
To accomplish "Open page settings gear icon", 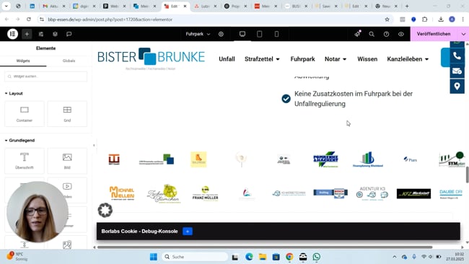I will click(x=221, y=34).
